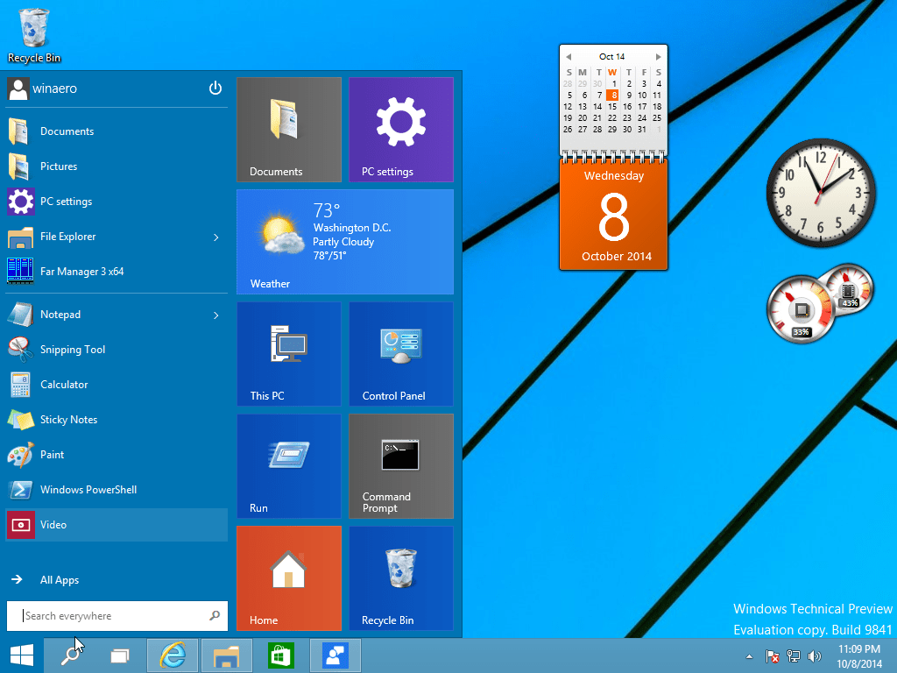This screenshot has width=897, height=673.
Task: Go to next month in calendar gadget
Action: point(658,57)
